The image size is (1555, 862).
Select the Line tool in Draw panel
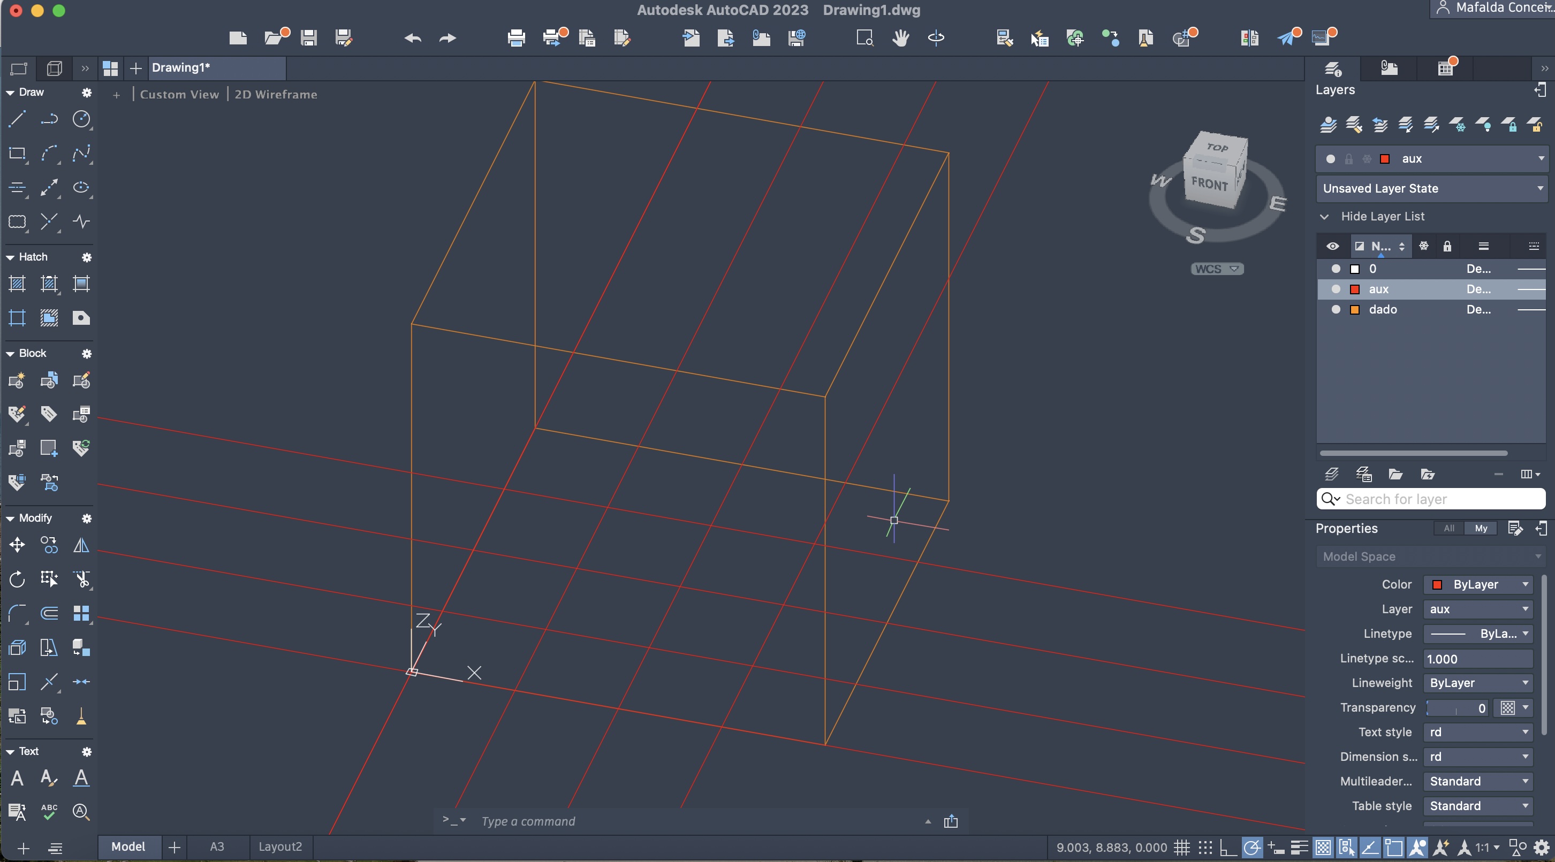[17, 119]
